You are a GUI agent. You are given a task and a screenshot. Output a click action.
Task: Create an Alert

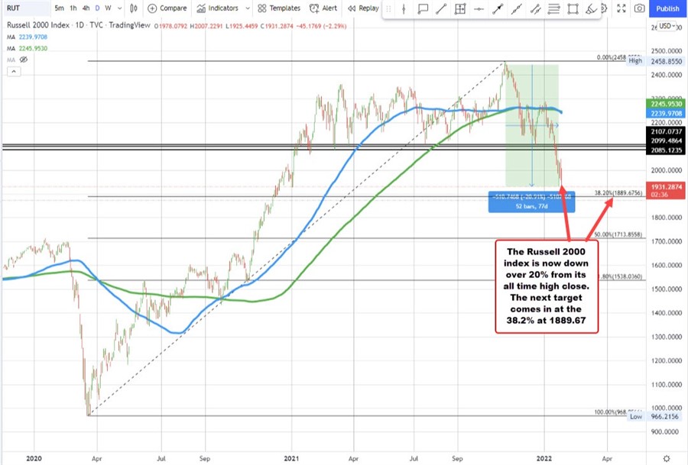tap(323, 8)
